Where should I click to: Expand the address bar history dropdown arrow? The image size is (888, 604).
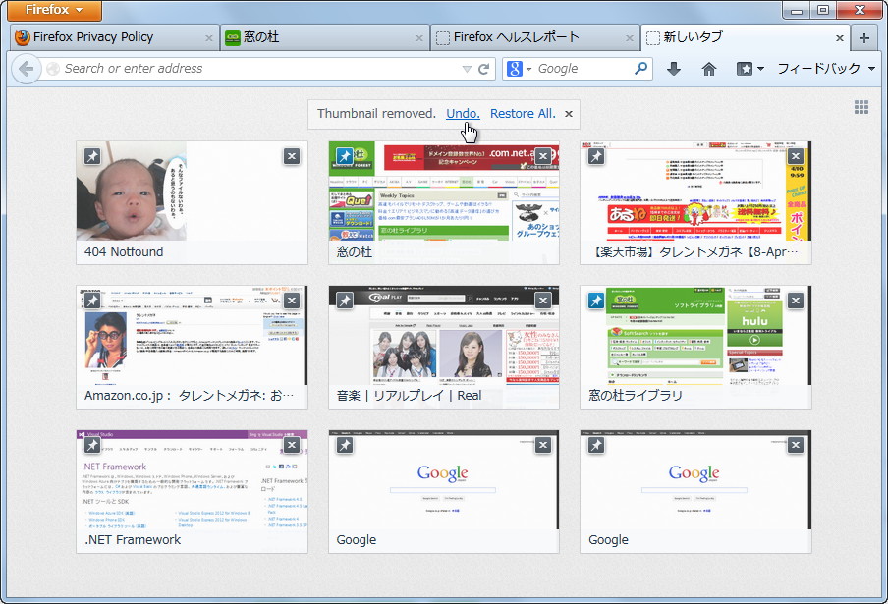465,69
